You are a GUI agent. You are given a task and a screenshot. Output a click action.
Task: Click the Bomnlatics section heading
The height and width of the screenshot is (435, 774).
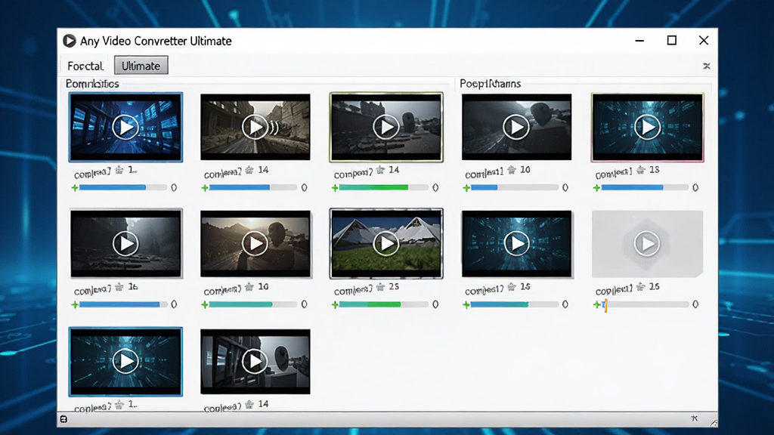pos(92,84)
